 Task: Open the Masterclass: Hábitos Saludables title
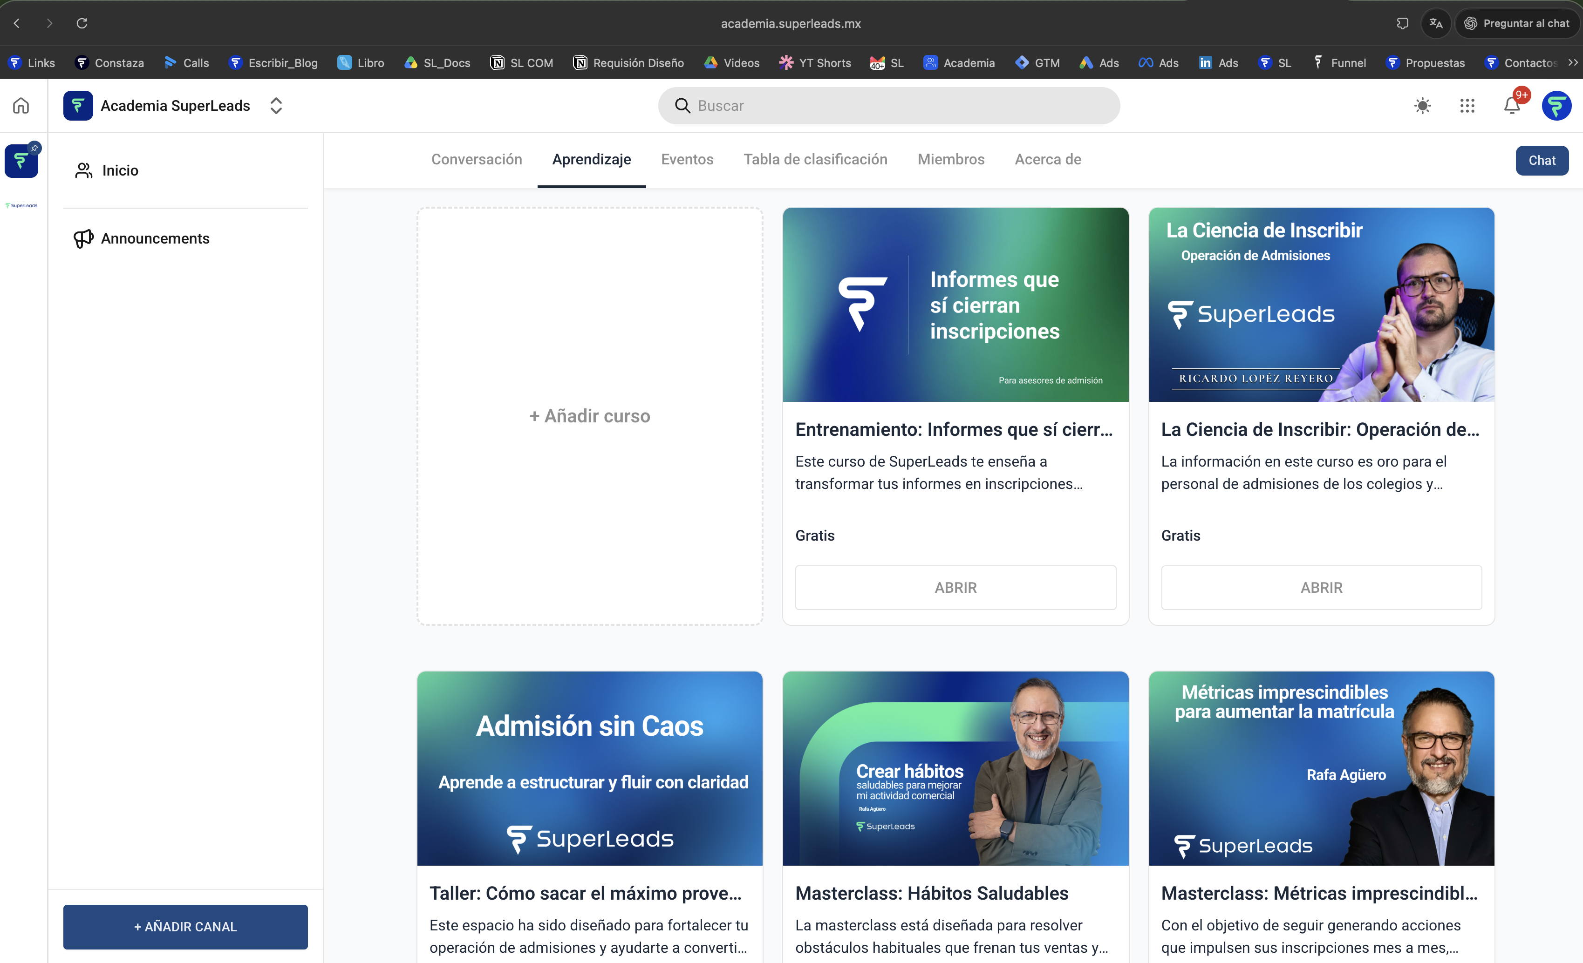click(x=932, y=893)
